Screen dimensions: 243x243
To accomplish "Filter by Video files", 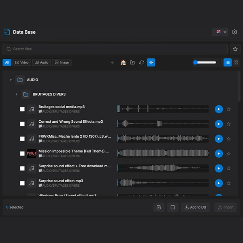I will (22, 62).
